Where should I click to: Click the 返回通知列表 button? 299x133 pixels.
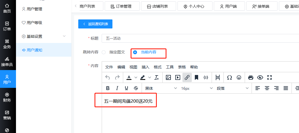coord(95,24)
